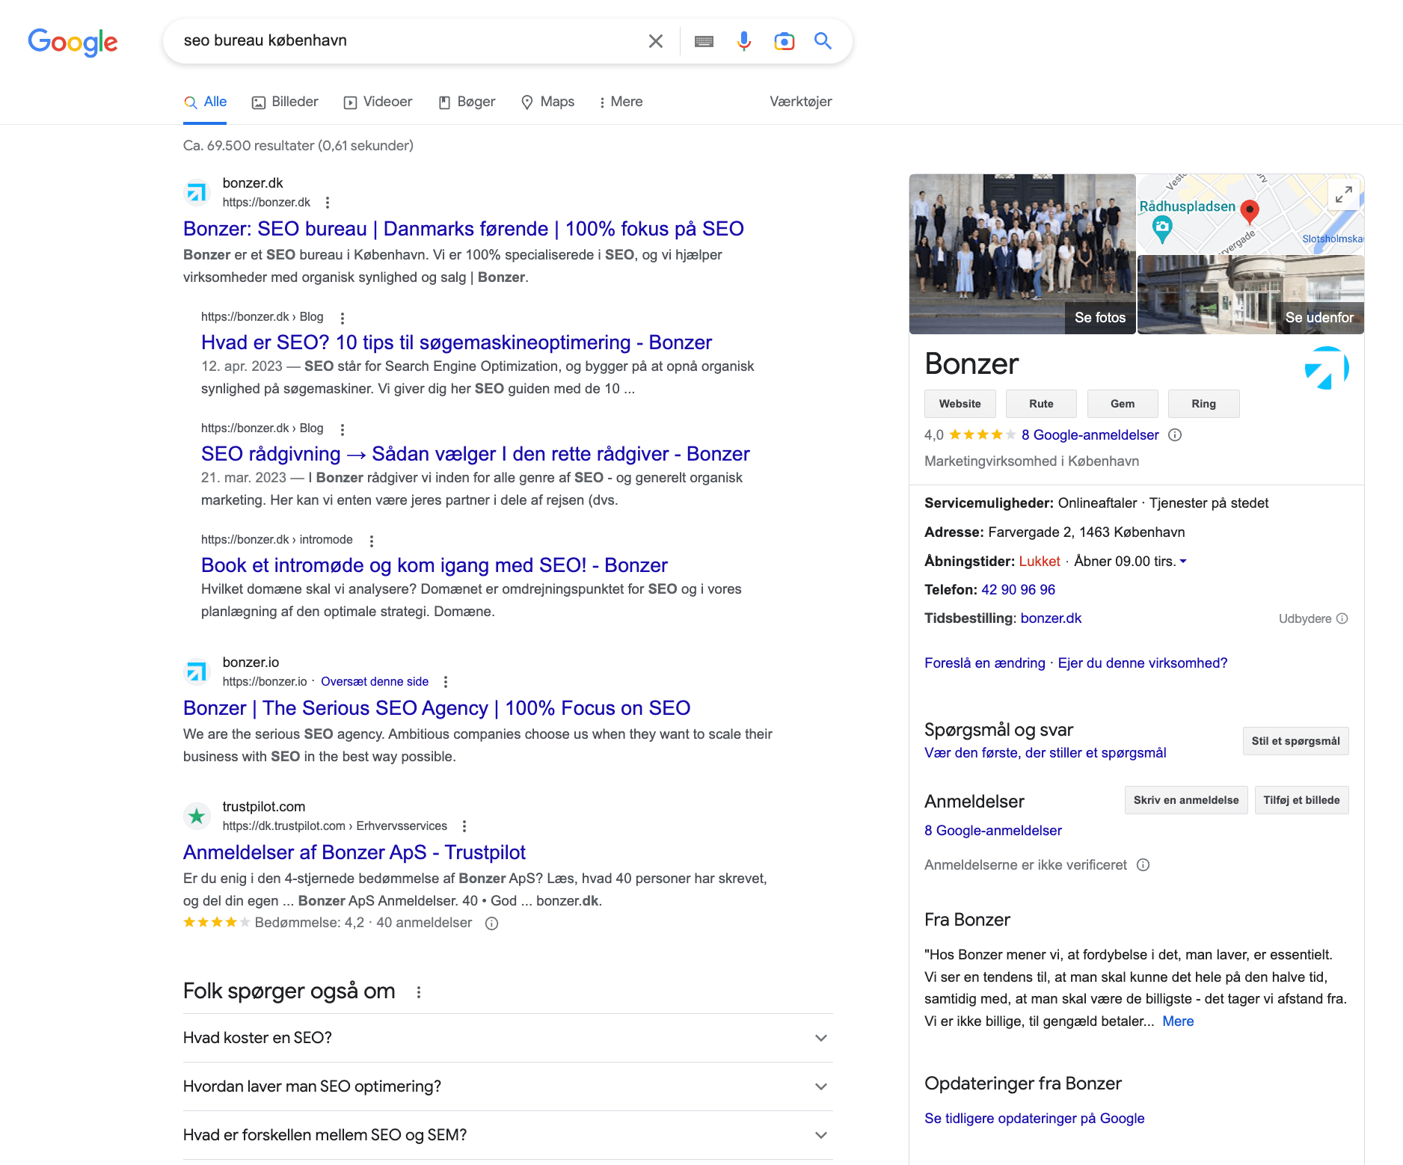
Task: Expand Hvordan laver man SEO optimering question
Action: (x=508, y=1086)
